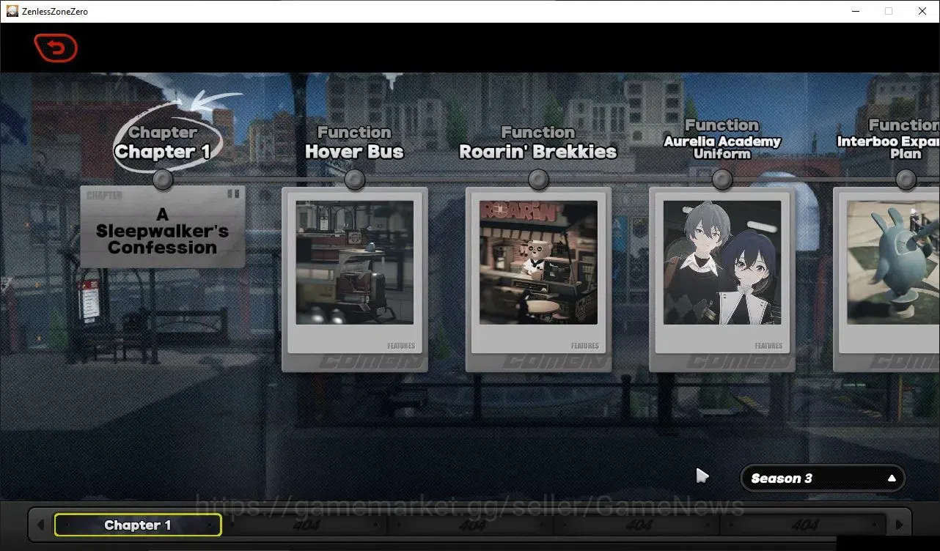Select the timeline node under Hover Bus

click(355, 180)
